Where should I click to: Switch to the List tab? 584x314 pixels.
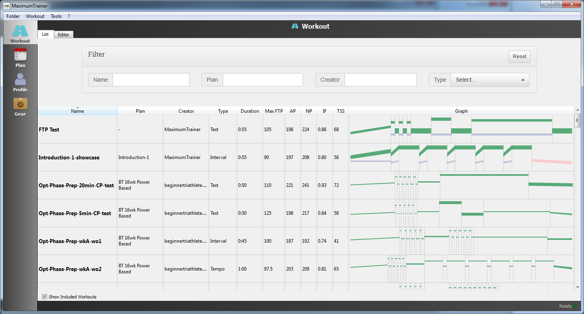pyautogui.click(x=46, y=34)
